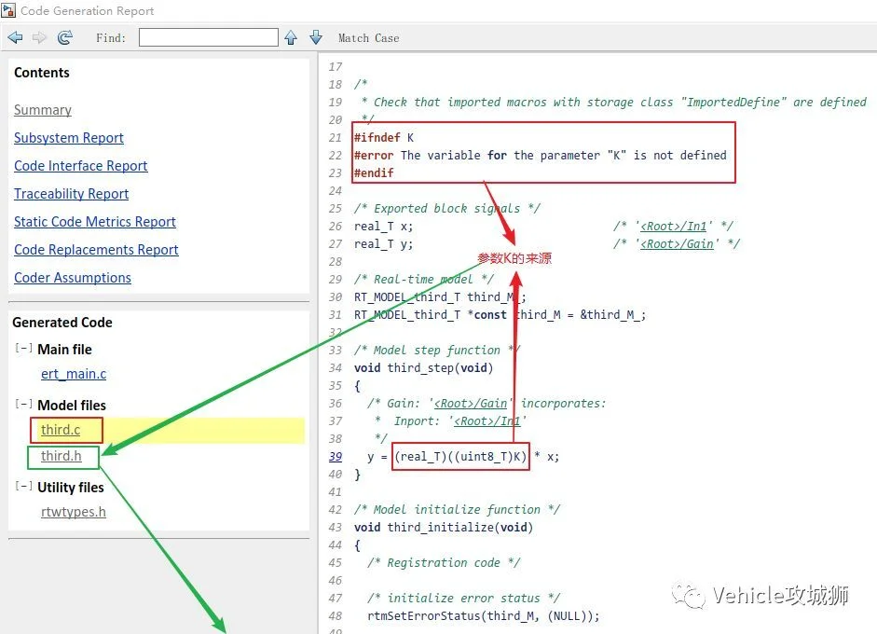
Task: Click the Generated Code heading
Action: click(x=62, y=323)
